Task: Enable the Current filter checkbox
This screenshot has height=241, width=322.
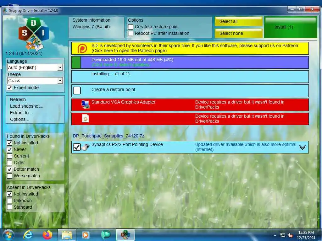Action: (x=10, y=156)
